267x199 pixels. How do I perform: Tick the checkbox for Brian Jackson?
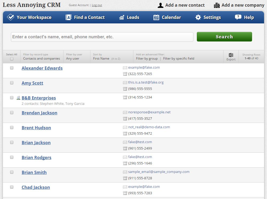point(11,142)
